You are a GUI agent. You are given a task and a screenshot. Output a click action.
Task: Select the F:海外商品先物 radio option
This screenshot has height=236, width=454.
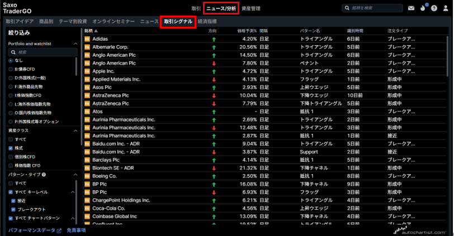tap(11, 86)
